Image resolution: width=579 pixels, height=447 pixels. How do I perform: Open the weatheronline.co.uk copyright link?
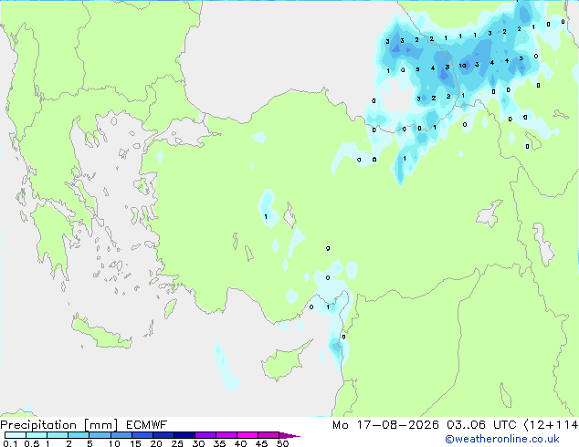tap(502, 439)
